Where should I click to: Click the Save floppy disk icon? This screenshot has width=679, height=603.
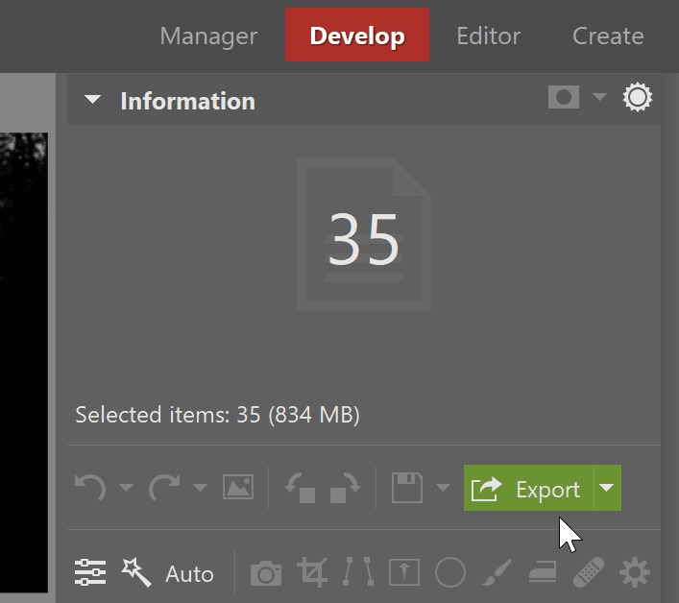[x=407, y=488]
